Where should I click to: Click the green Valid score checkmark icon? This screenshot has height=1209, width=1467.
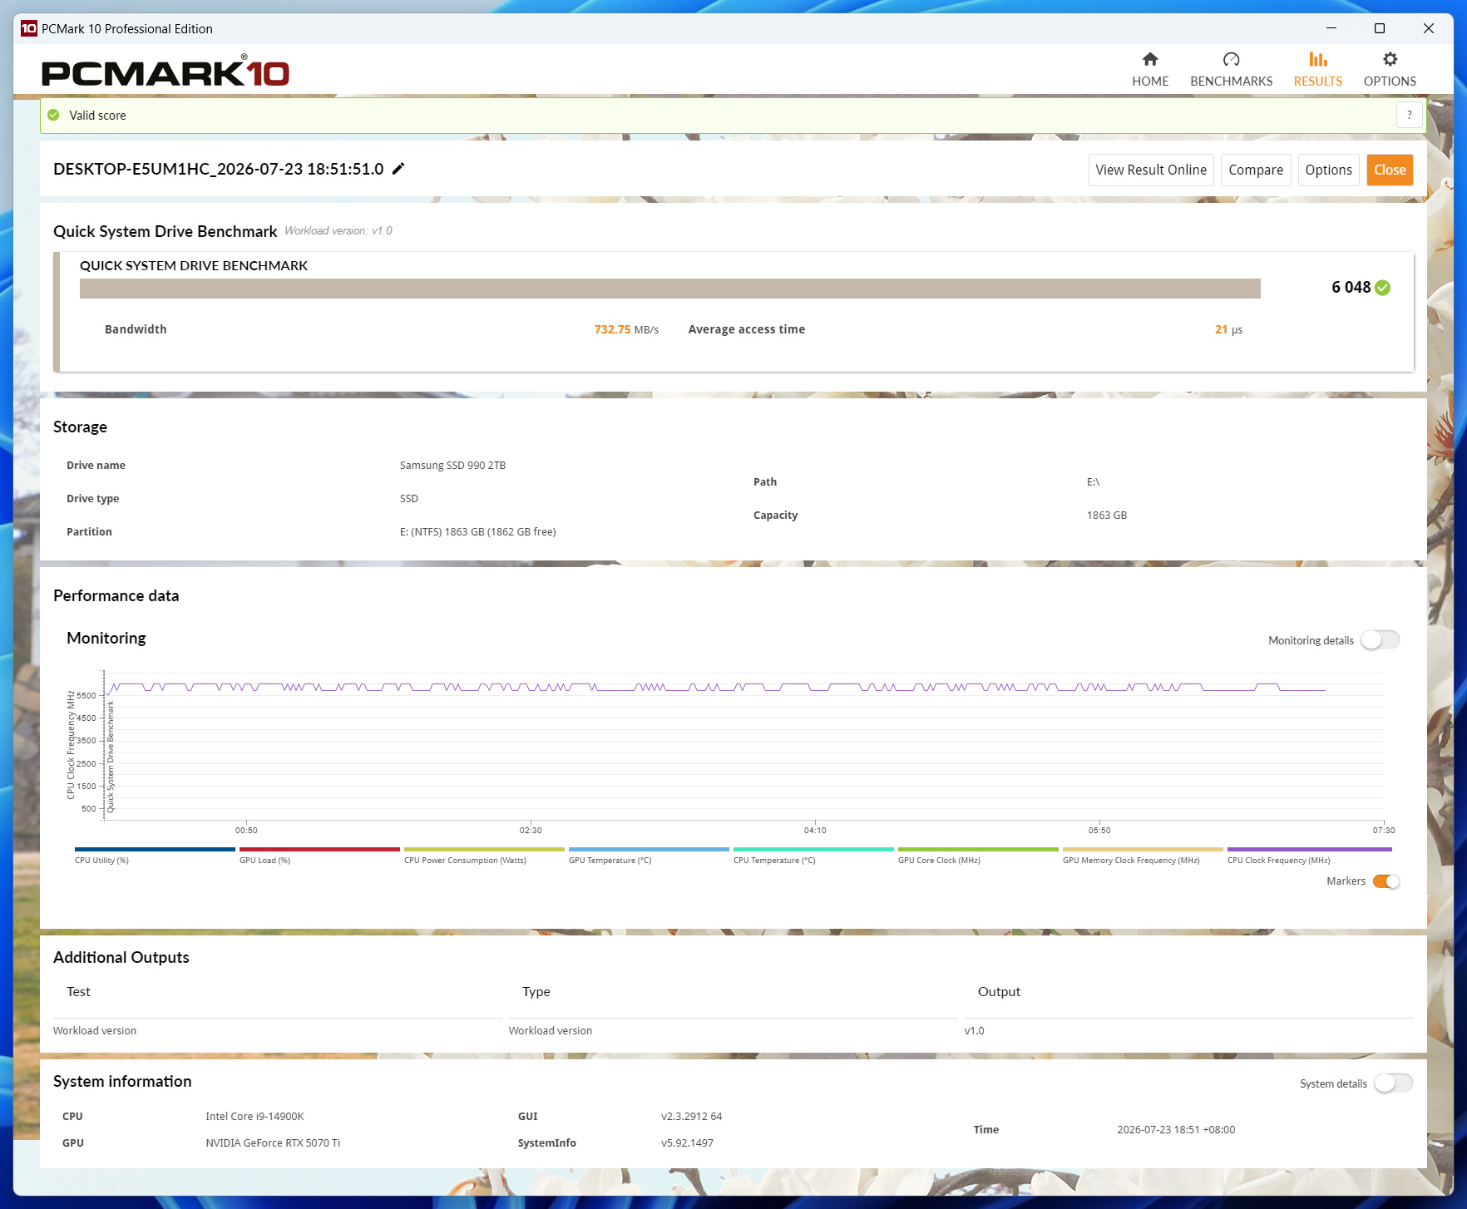(53, 116)
